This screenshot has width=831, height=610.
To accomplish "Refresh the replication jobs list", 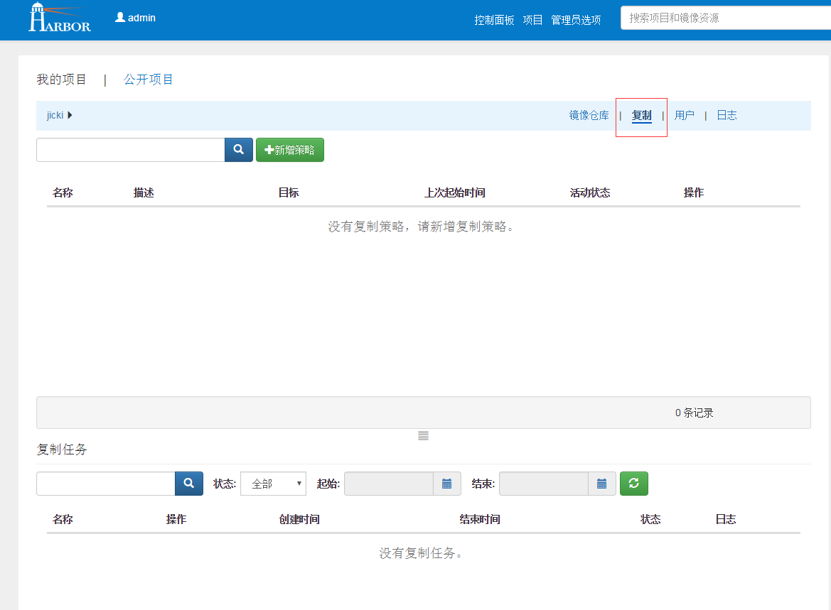I will 634,484.
